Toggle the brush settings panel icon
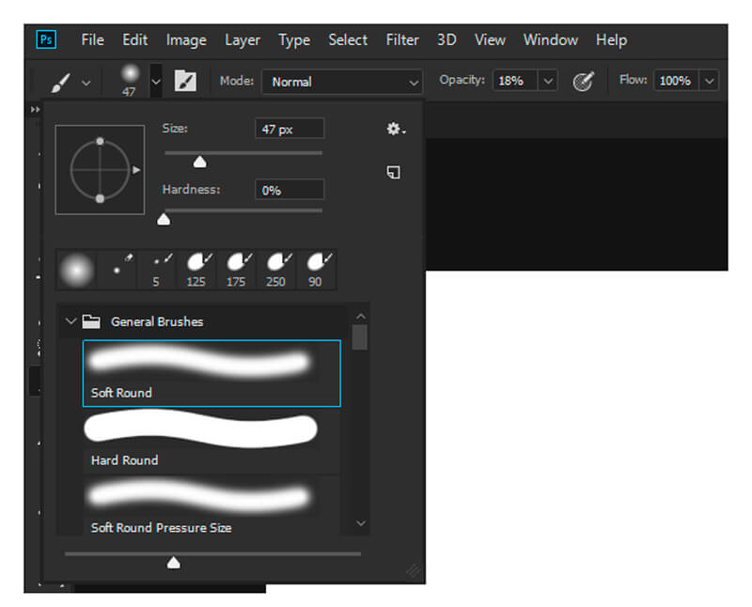 (x=185, y=81)
